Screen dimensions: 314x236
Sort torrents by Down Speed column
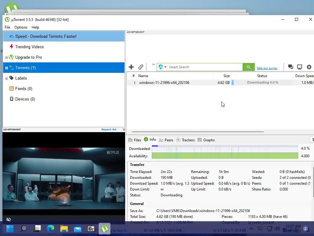tap(303, 76)
